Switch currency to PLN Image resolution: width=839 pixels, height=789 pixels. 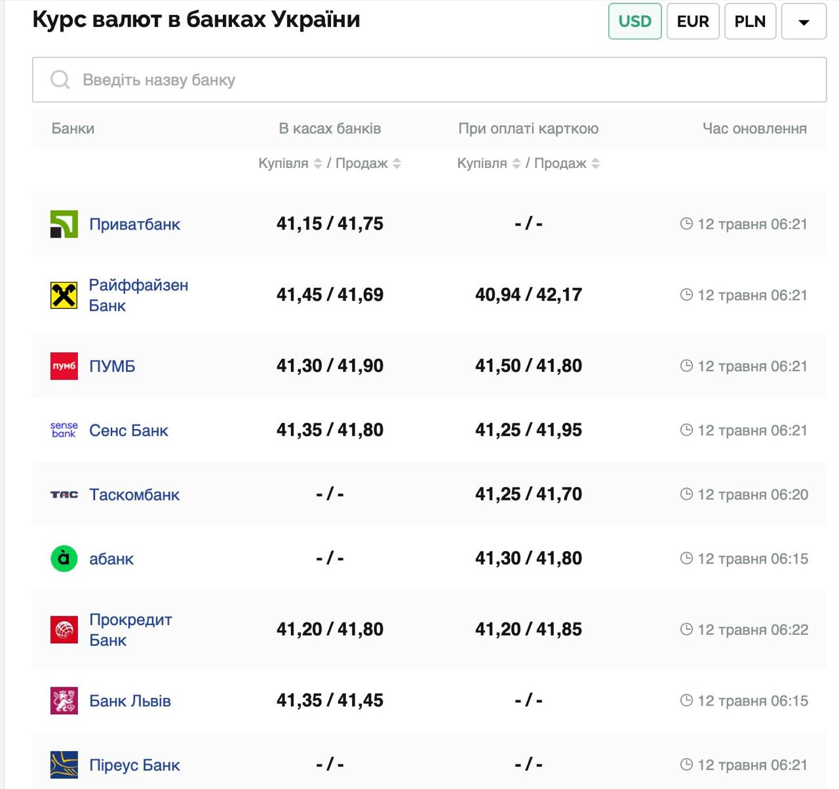(x=750, y=22)
